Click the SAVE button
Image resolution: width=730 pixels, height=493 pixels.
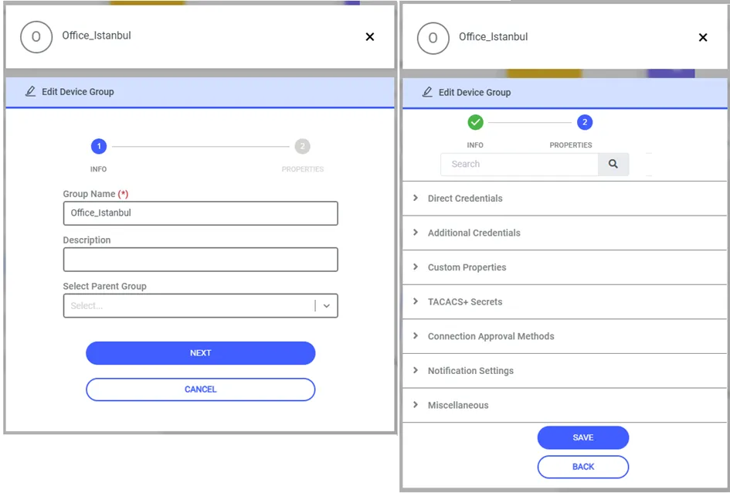coord(583,437)
